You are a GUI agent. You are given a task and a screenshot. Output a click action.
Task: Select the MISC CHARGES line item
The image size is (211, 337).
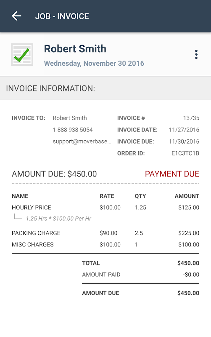pyautogui.click(x=105, y=244)
